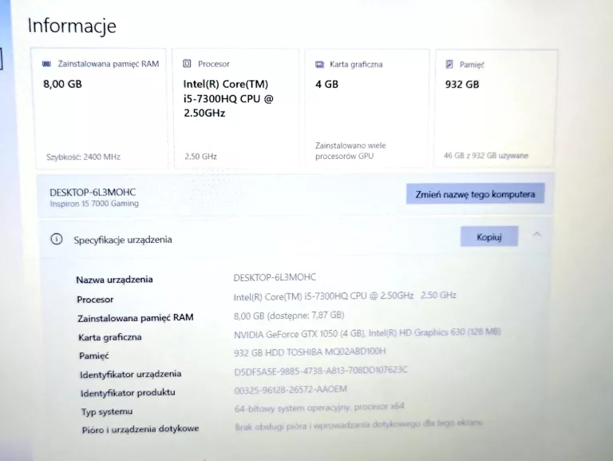The width and height of the screenshot is (613, 461).
Task: Click the Kopiuj button
Action: 489,236
